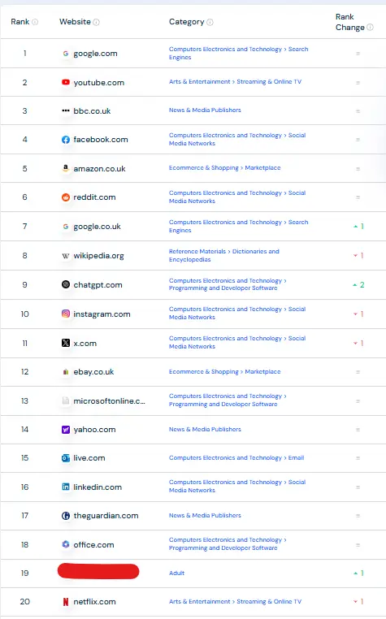Open the google.com website link
The width and height of the screenshot is (386, 619).
pos(95,54)
